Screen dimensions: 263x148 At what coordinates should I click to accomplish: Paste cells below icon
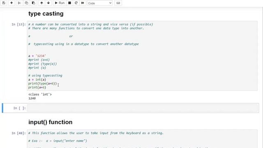coord(33,3)
